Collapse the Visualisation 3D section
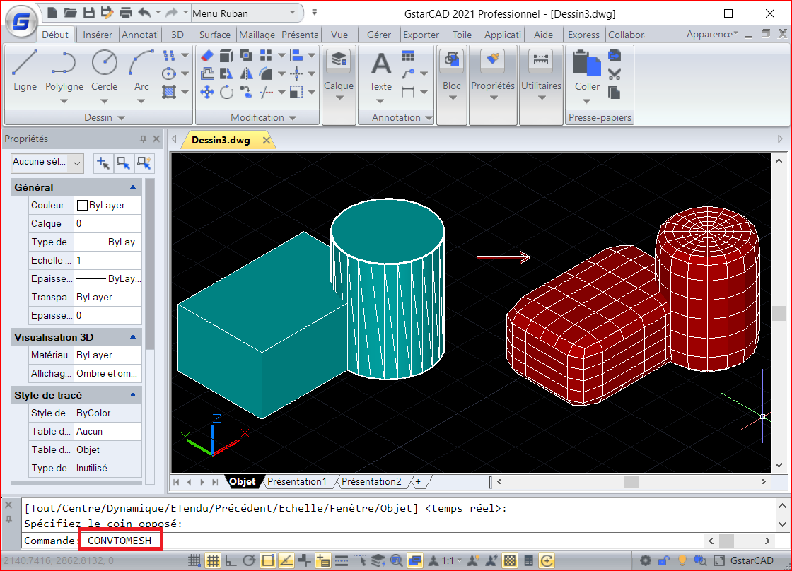This screenshot has height=571, width=792. (x=133, y=337)
